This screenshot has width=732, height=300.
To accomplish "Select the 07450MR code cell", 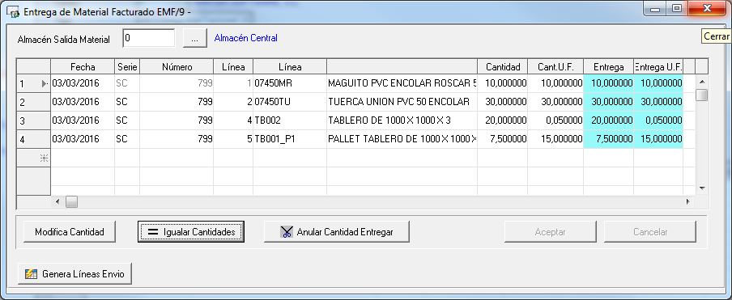I will [x=290, y=83].
